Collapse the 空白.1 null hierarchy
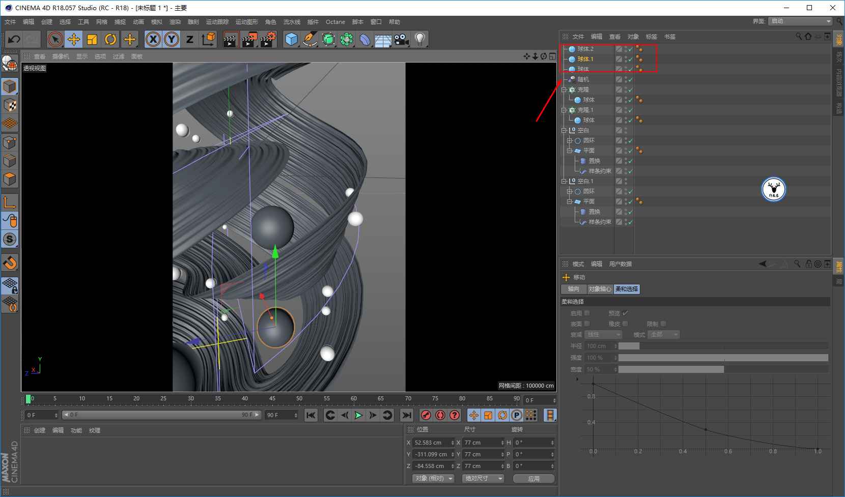 [564, 181]
